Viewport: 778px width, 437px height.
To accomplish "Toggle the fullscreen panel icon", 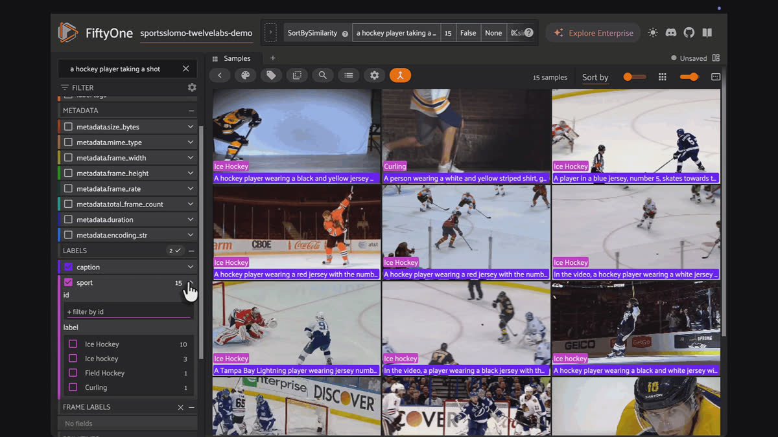I will (716, 77).
